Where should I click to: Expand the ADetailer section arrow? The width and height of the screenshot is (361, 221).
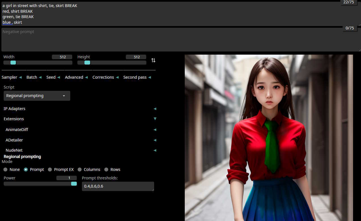tap(155, 140)
